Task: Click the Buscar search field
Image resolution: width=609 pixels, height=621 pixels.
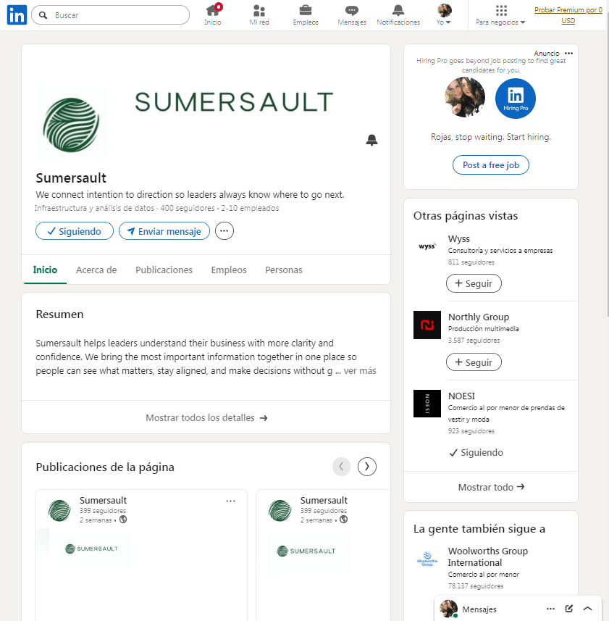Action: [110, 15]
